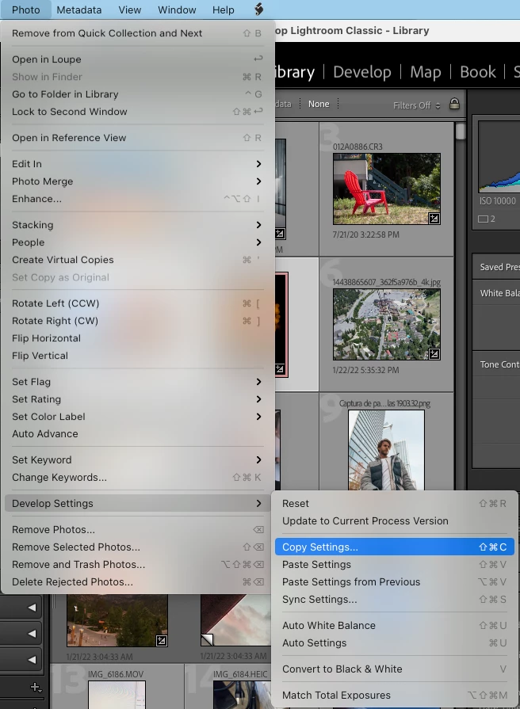Switch to the Book module
This screenshot has width=520, height=709.
478,72
